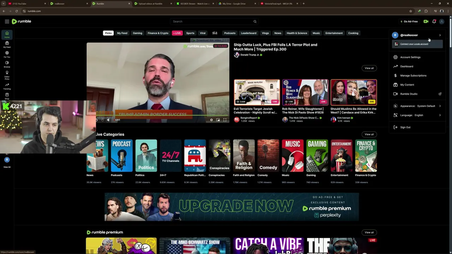Open the Comedy live category card
Viewport: 452px width, 254px height.
pyautogui.click(x=268, y=156)
